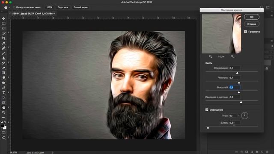Click the Полный экран fill screen button

click(x=80, y=7)
